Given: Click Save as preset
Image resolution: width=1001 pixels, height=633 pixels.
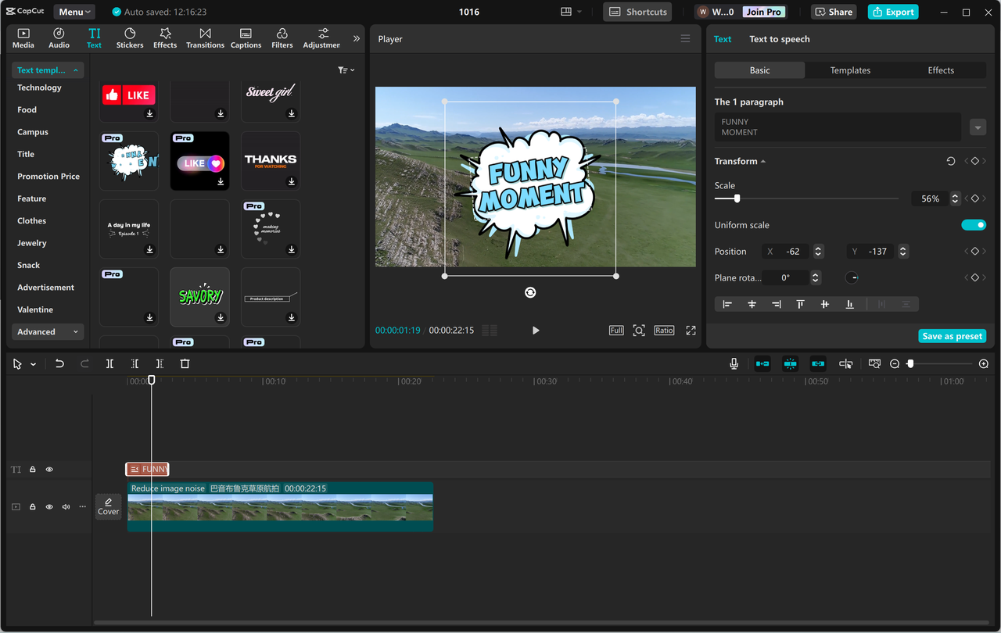Looking at the screenshot, I should pos(952,335).
